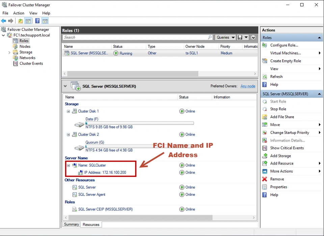Click IP Address: 172.16.100.200 resource
Viewport: 324px width, 236px height.
click(x=105, y=172)
